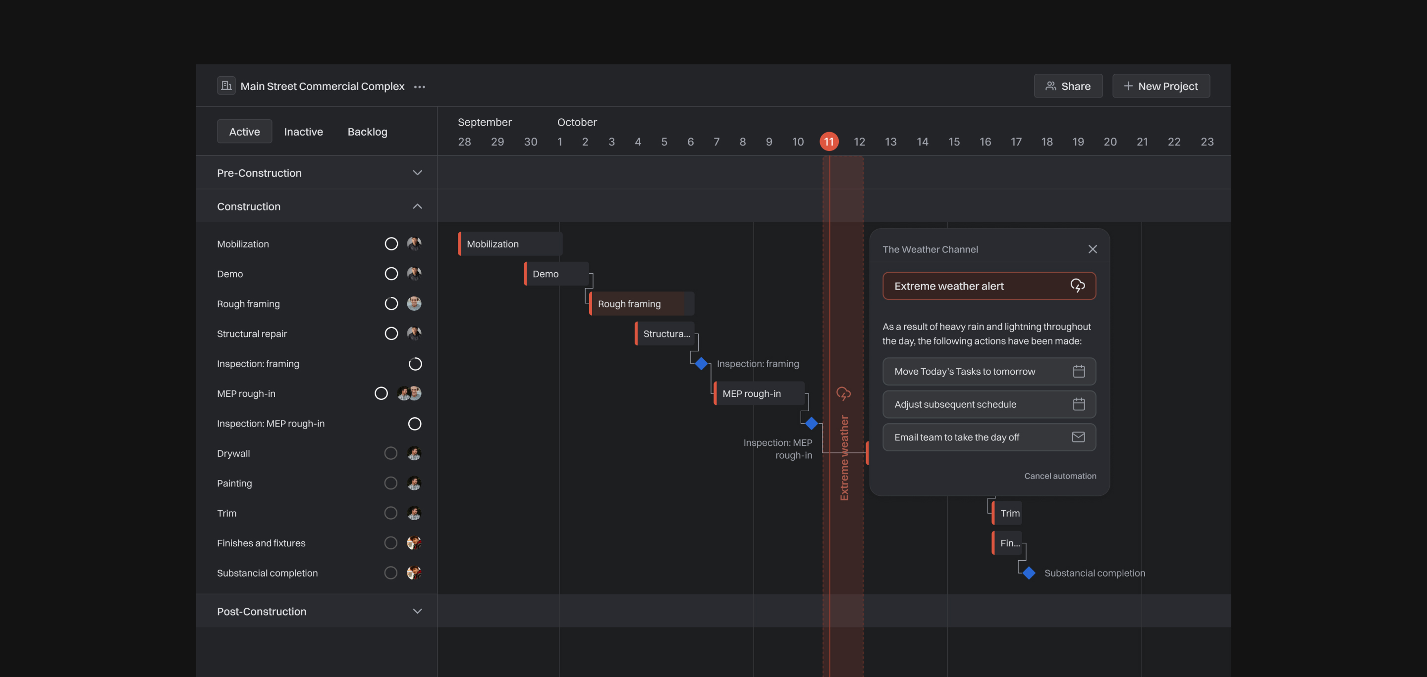Toggle Finishes and fixtures status circle
This screenshot has width=1427, height=677.
click(x=391, y=542)
